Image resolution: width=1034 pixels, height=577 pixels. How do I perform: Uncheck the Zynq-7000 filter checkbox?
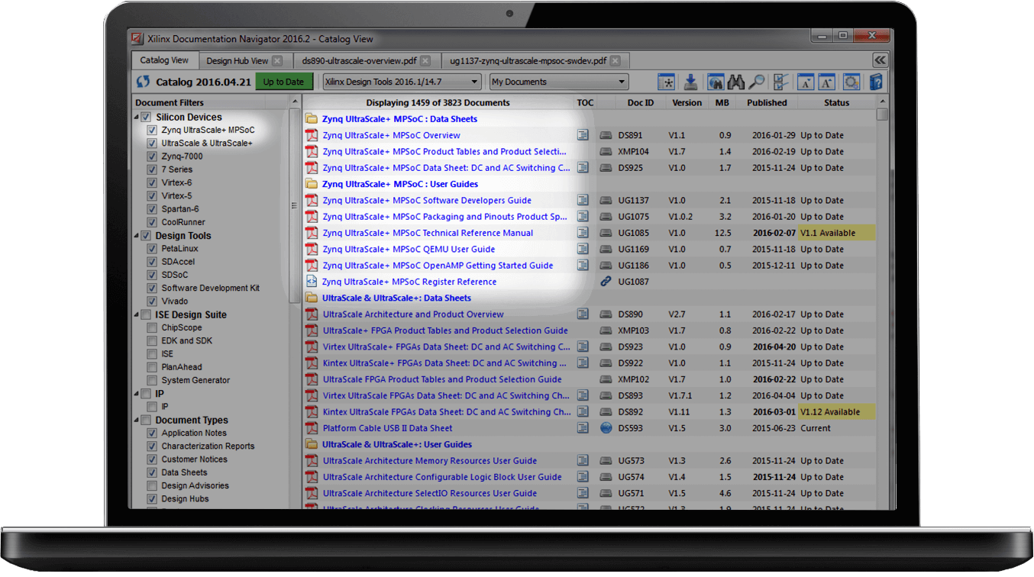click(153, 156)
